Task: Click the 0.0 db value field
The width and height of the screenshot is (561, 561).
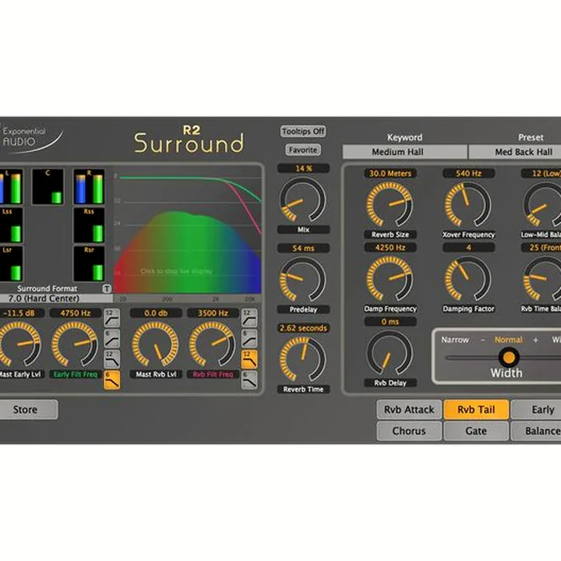Action: point(156,313)
